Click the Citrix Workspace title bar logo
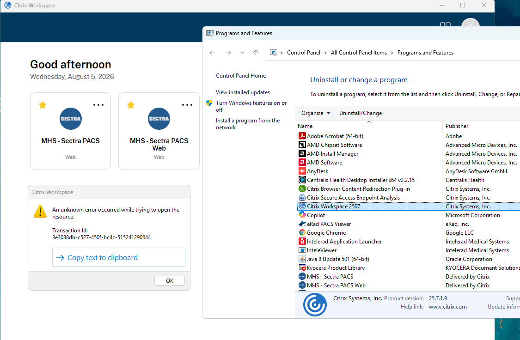Image resolution: width=520 pixels, height=340 pixels. click(x=8, y=5)
